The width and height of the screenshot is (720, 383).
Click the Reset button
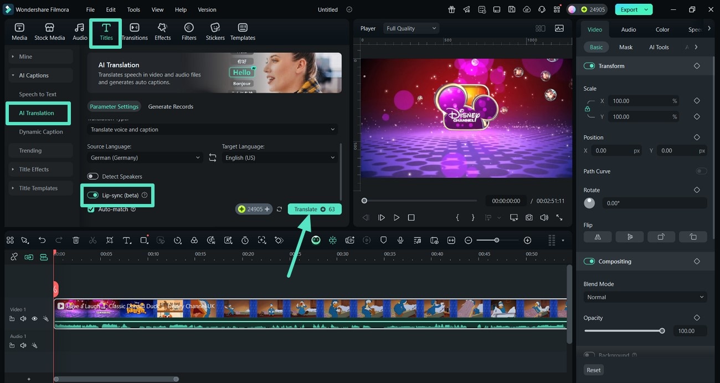[594, 370]
